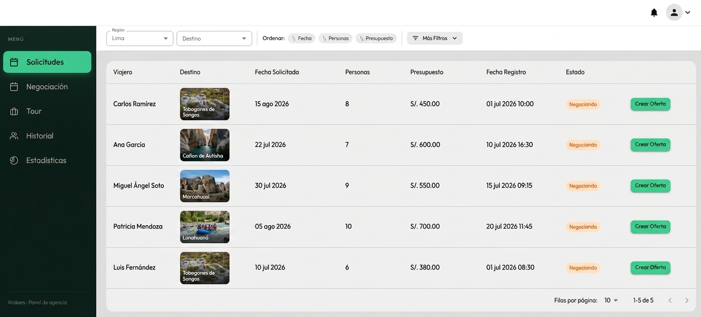
Task: Open the Lunahuaná destination thumbnail
Action: point(205,227)
